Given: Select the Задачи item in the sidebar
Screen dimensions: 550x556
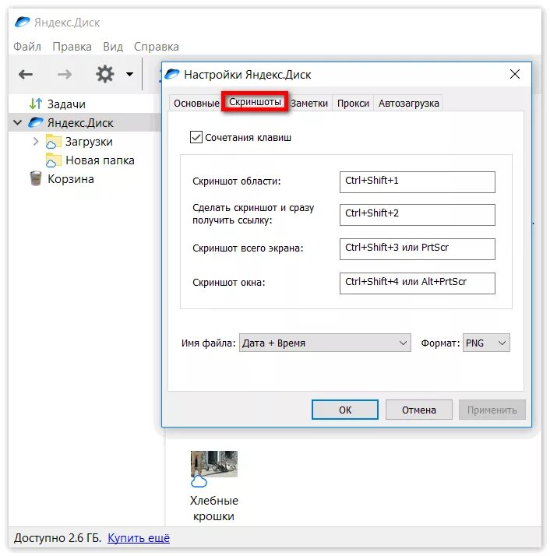Looking at the screenshot, I should 66,104.
